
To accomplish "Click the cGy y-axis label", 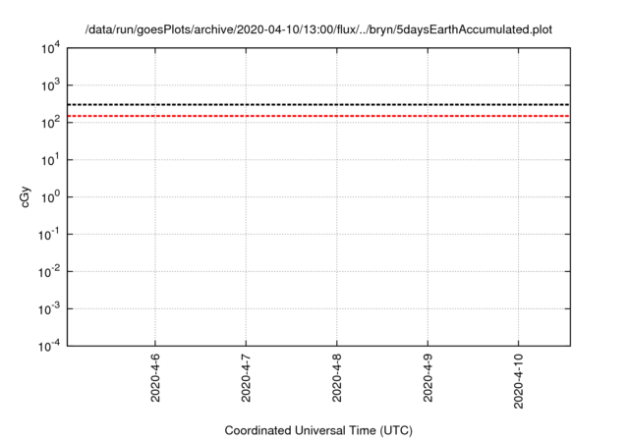I will pyautogui.click(x=25, y=196).
